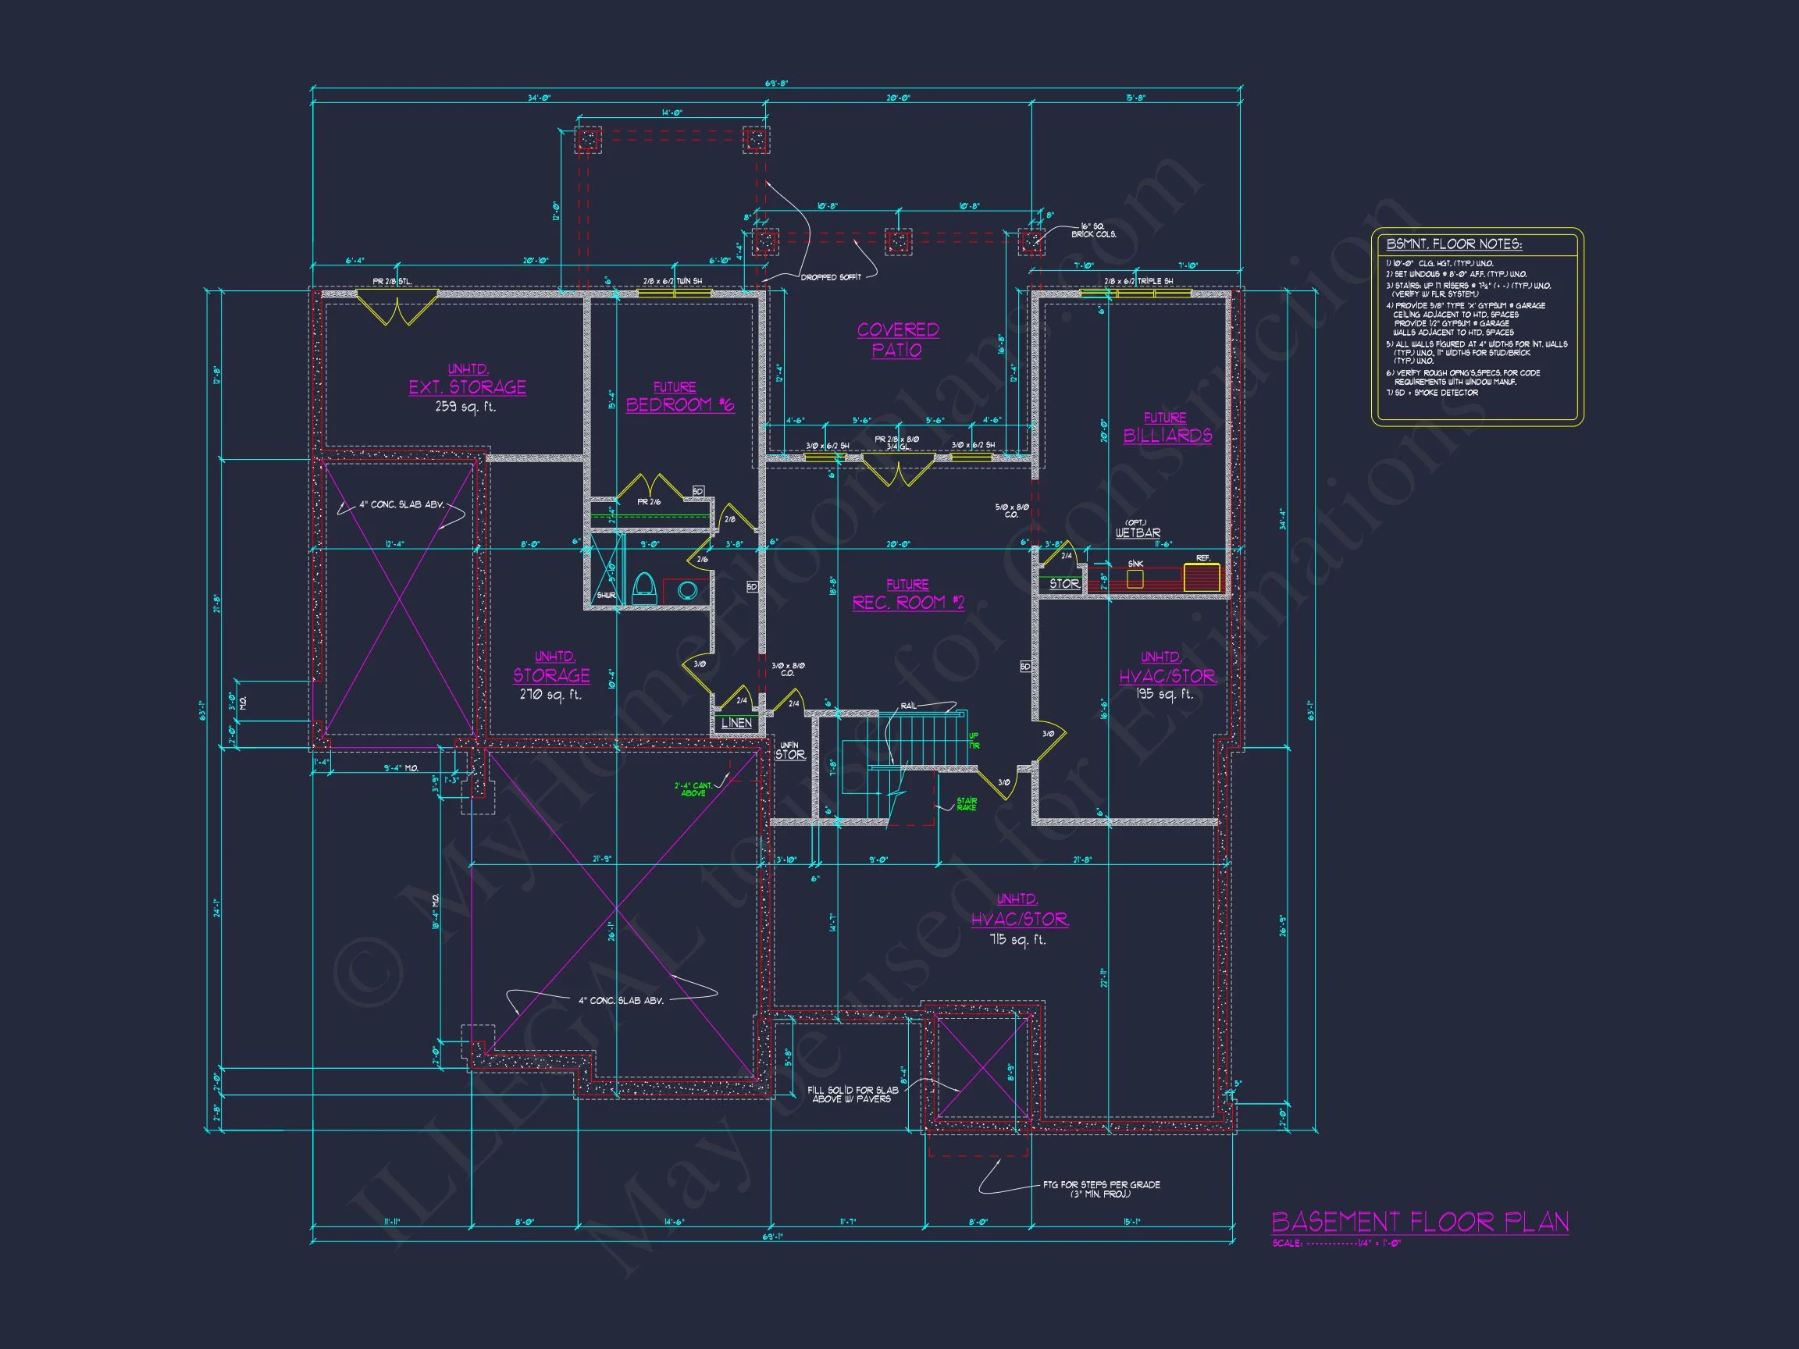Screen dimensions: 1799x1349
Task: Click the round bathroom sink symbol
Action: [687, 590]
